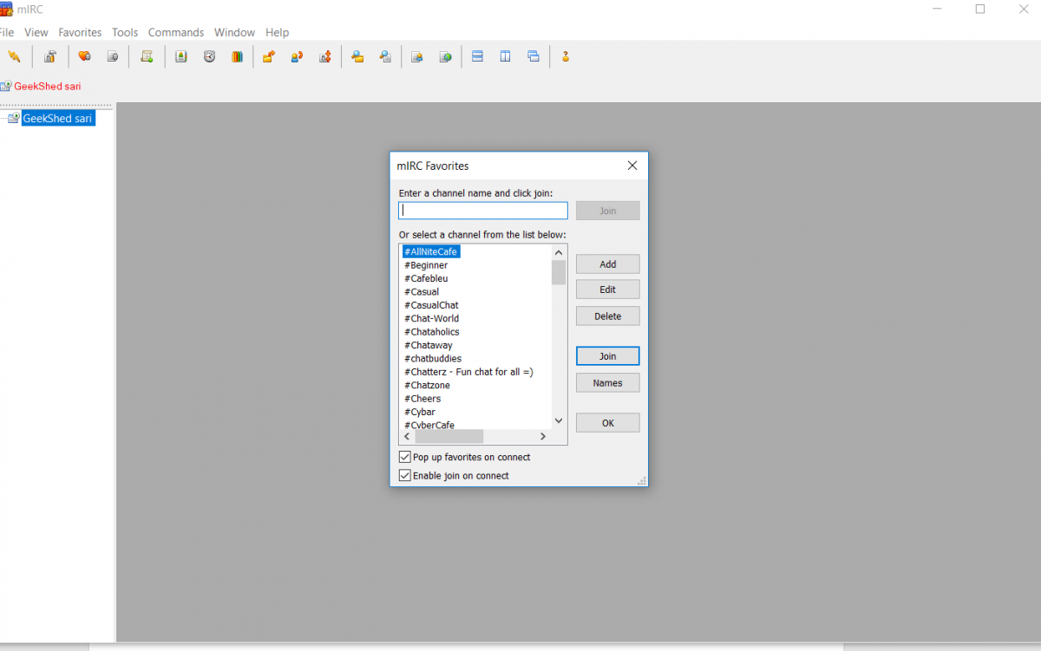Select #Cybar in the channel list
Viewport: 1041px width, 651px height.
point(420,412)
